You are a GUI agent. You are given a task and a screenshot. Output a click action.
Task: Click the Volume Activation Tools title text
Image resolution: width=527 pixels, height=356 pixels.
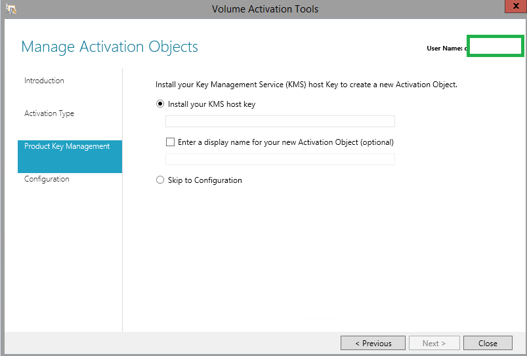265,9
